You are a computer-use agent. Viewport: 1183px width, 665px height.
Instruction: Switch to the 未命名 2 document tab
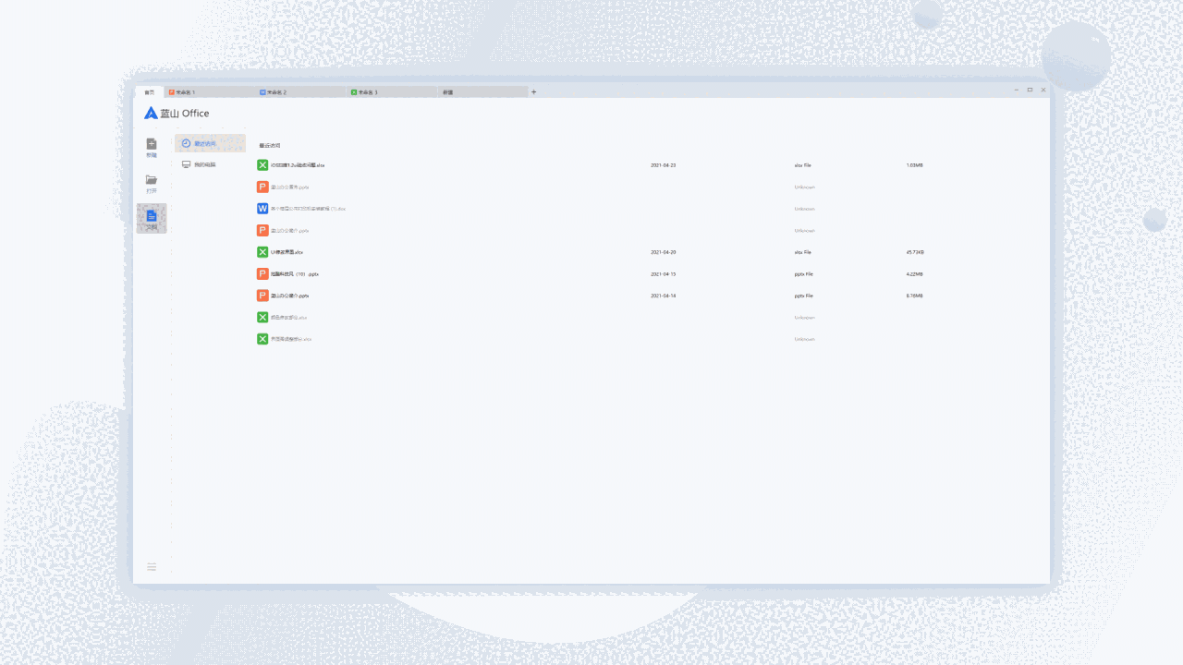[301, 92]
